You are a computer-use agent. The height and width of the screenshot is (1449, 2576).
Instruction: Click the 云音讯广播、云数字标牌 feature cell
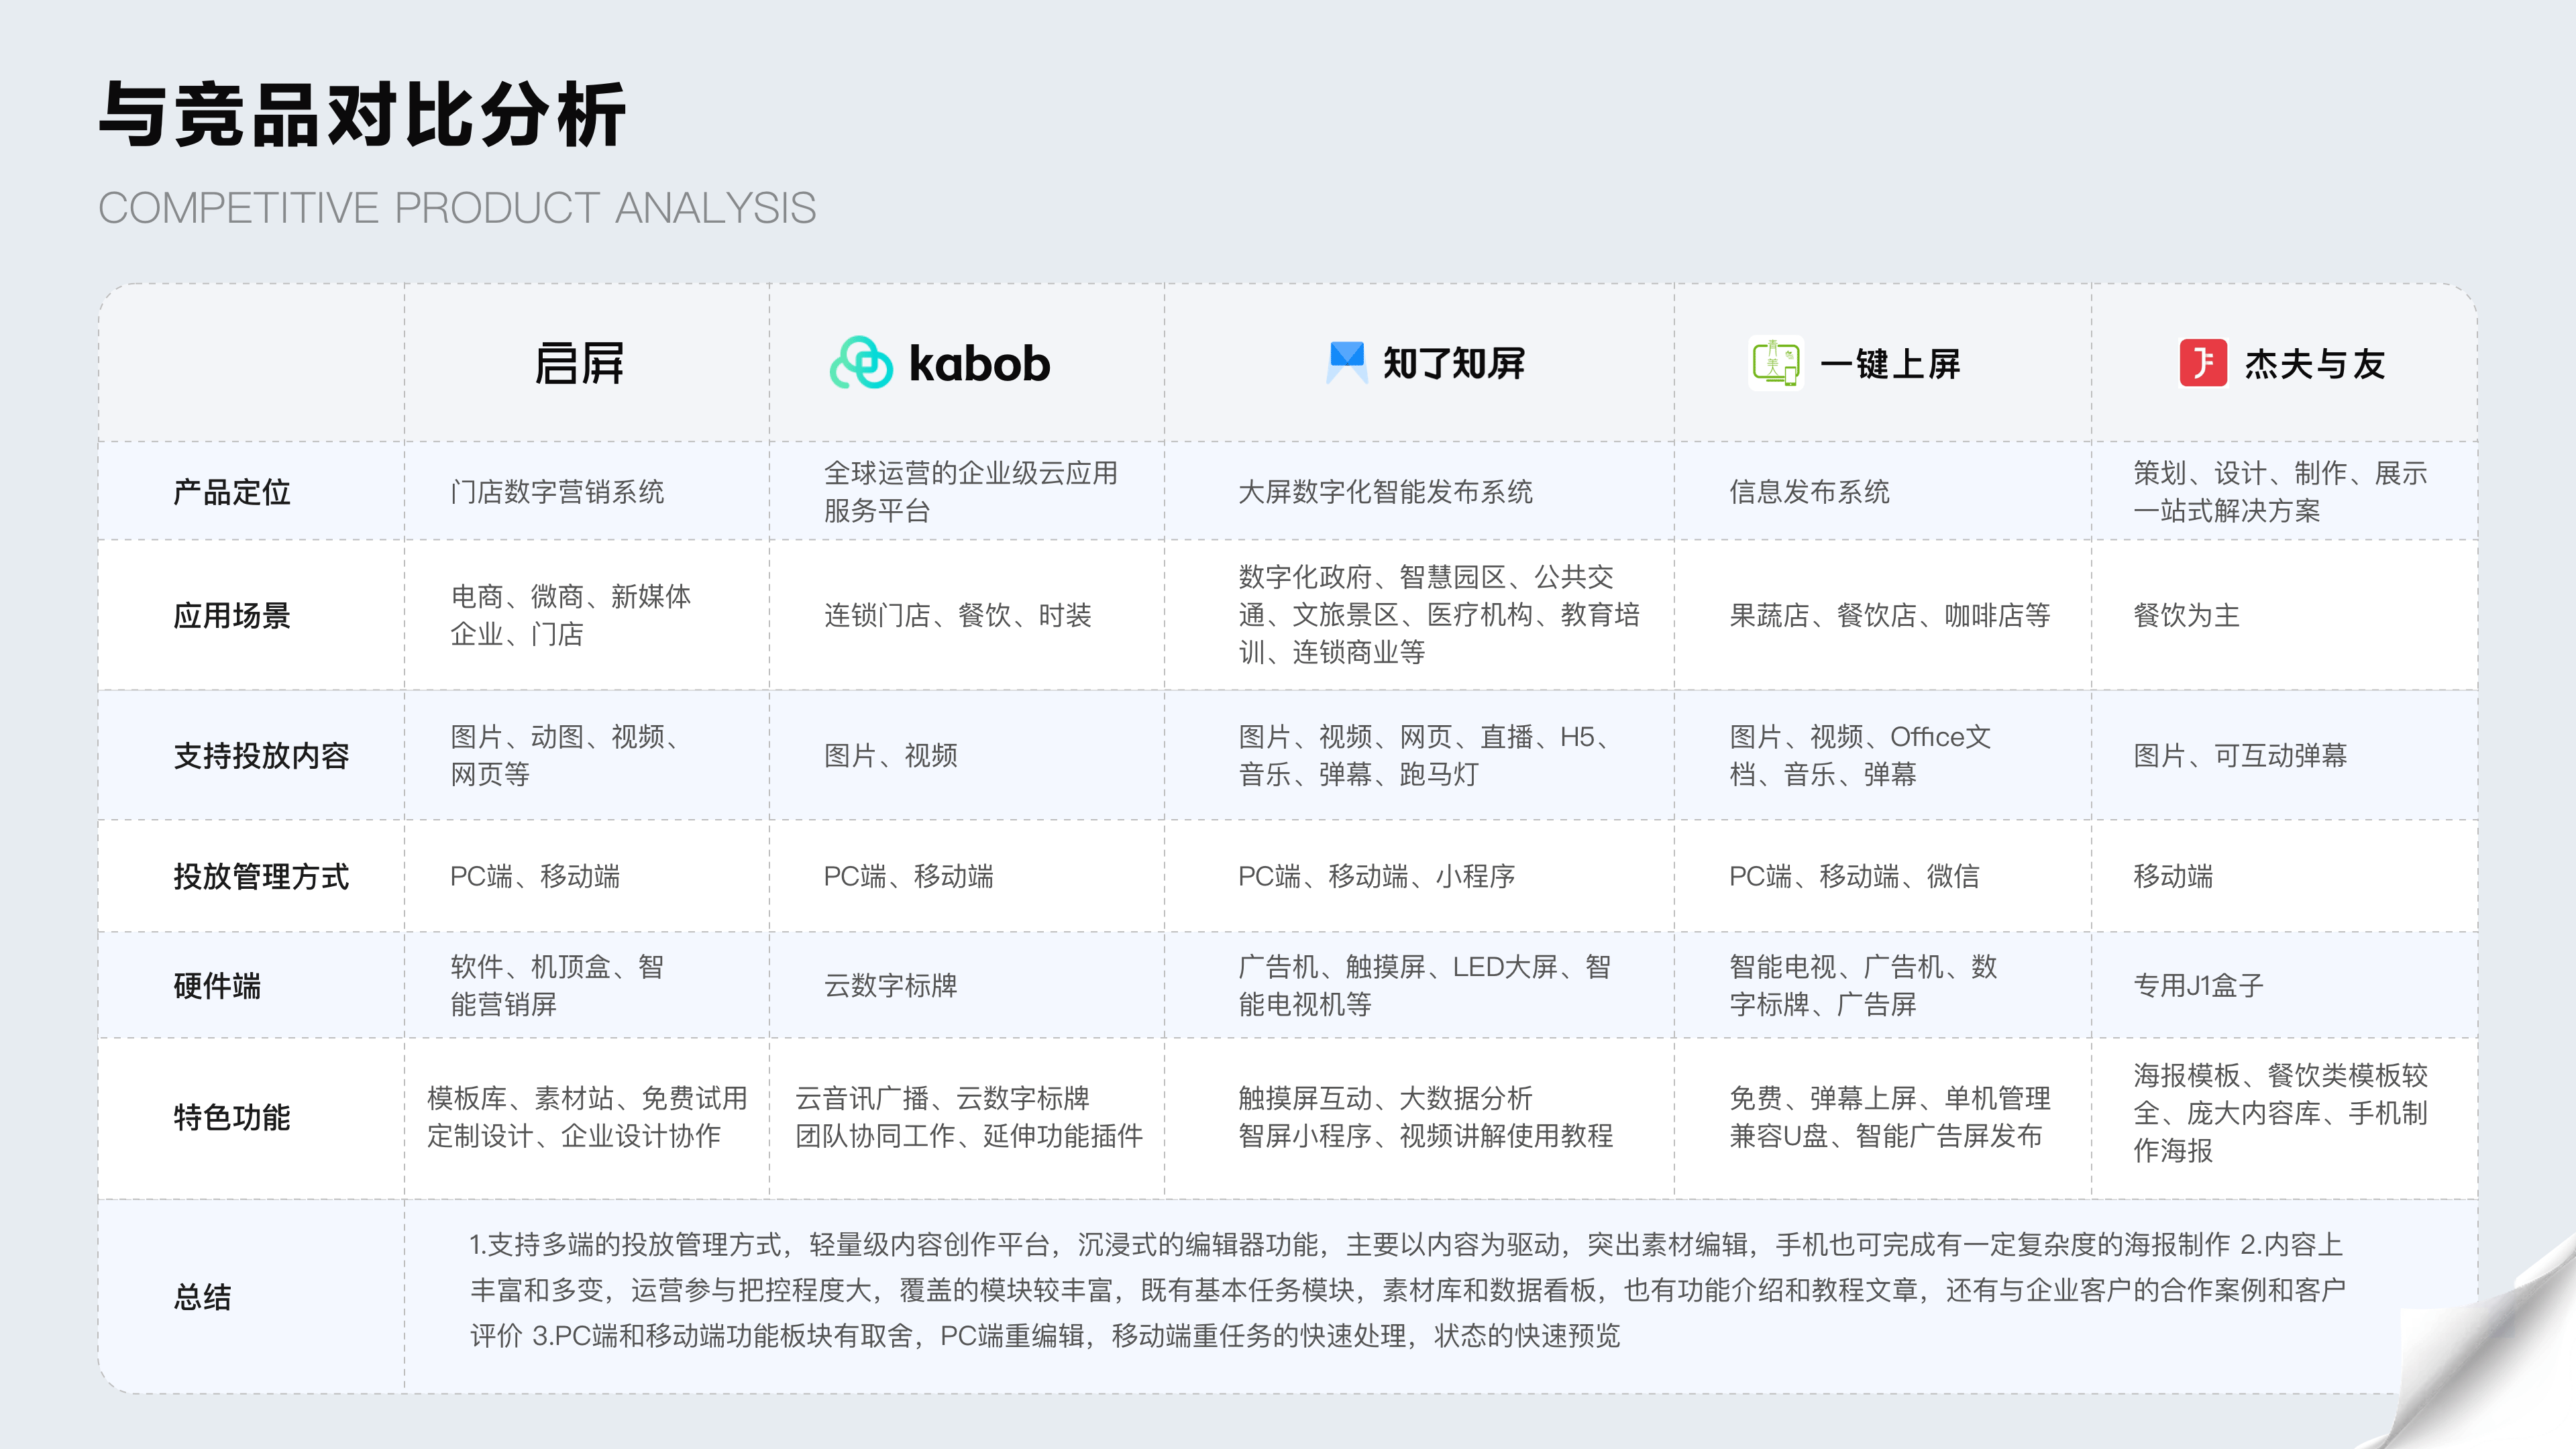(x=968, y=1117)
